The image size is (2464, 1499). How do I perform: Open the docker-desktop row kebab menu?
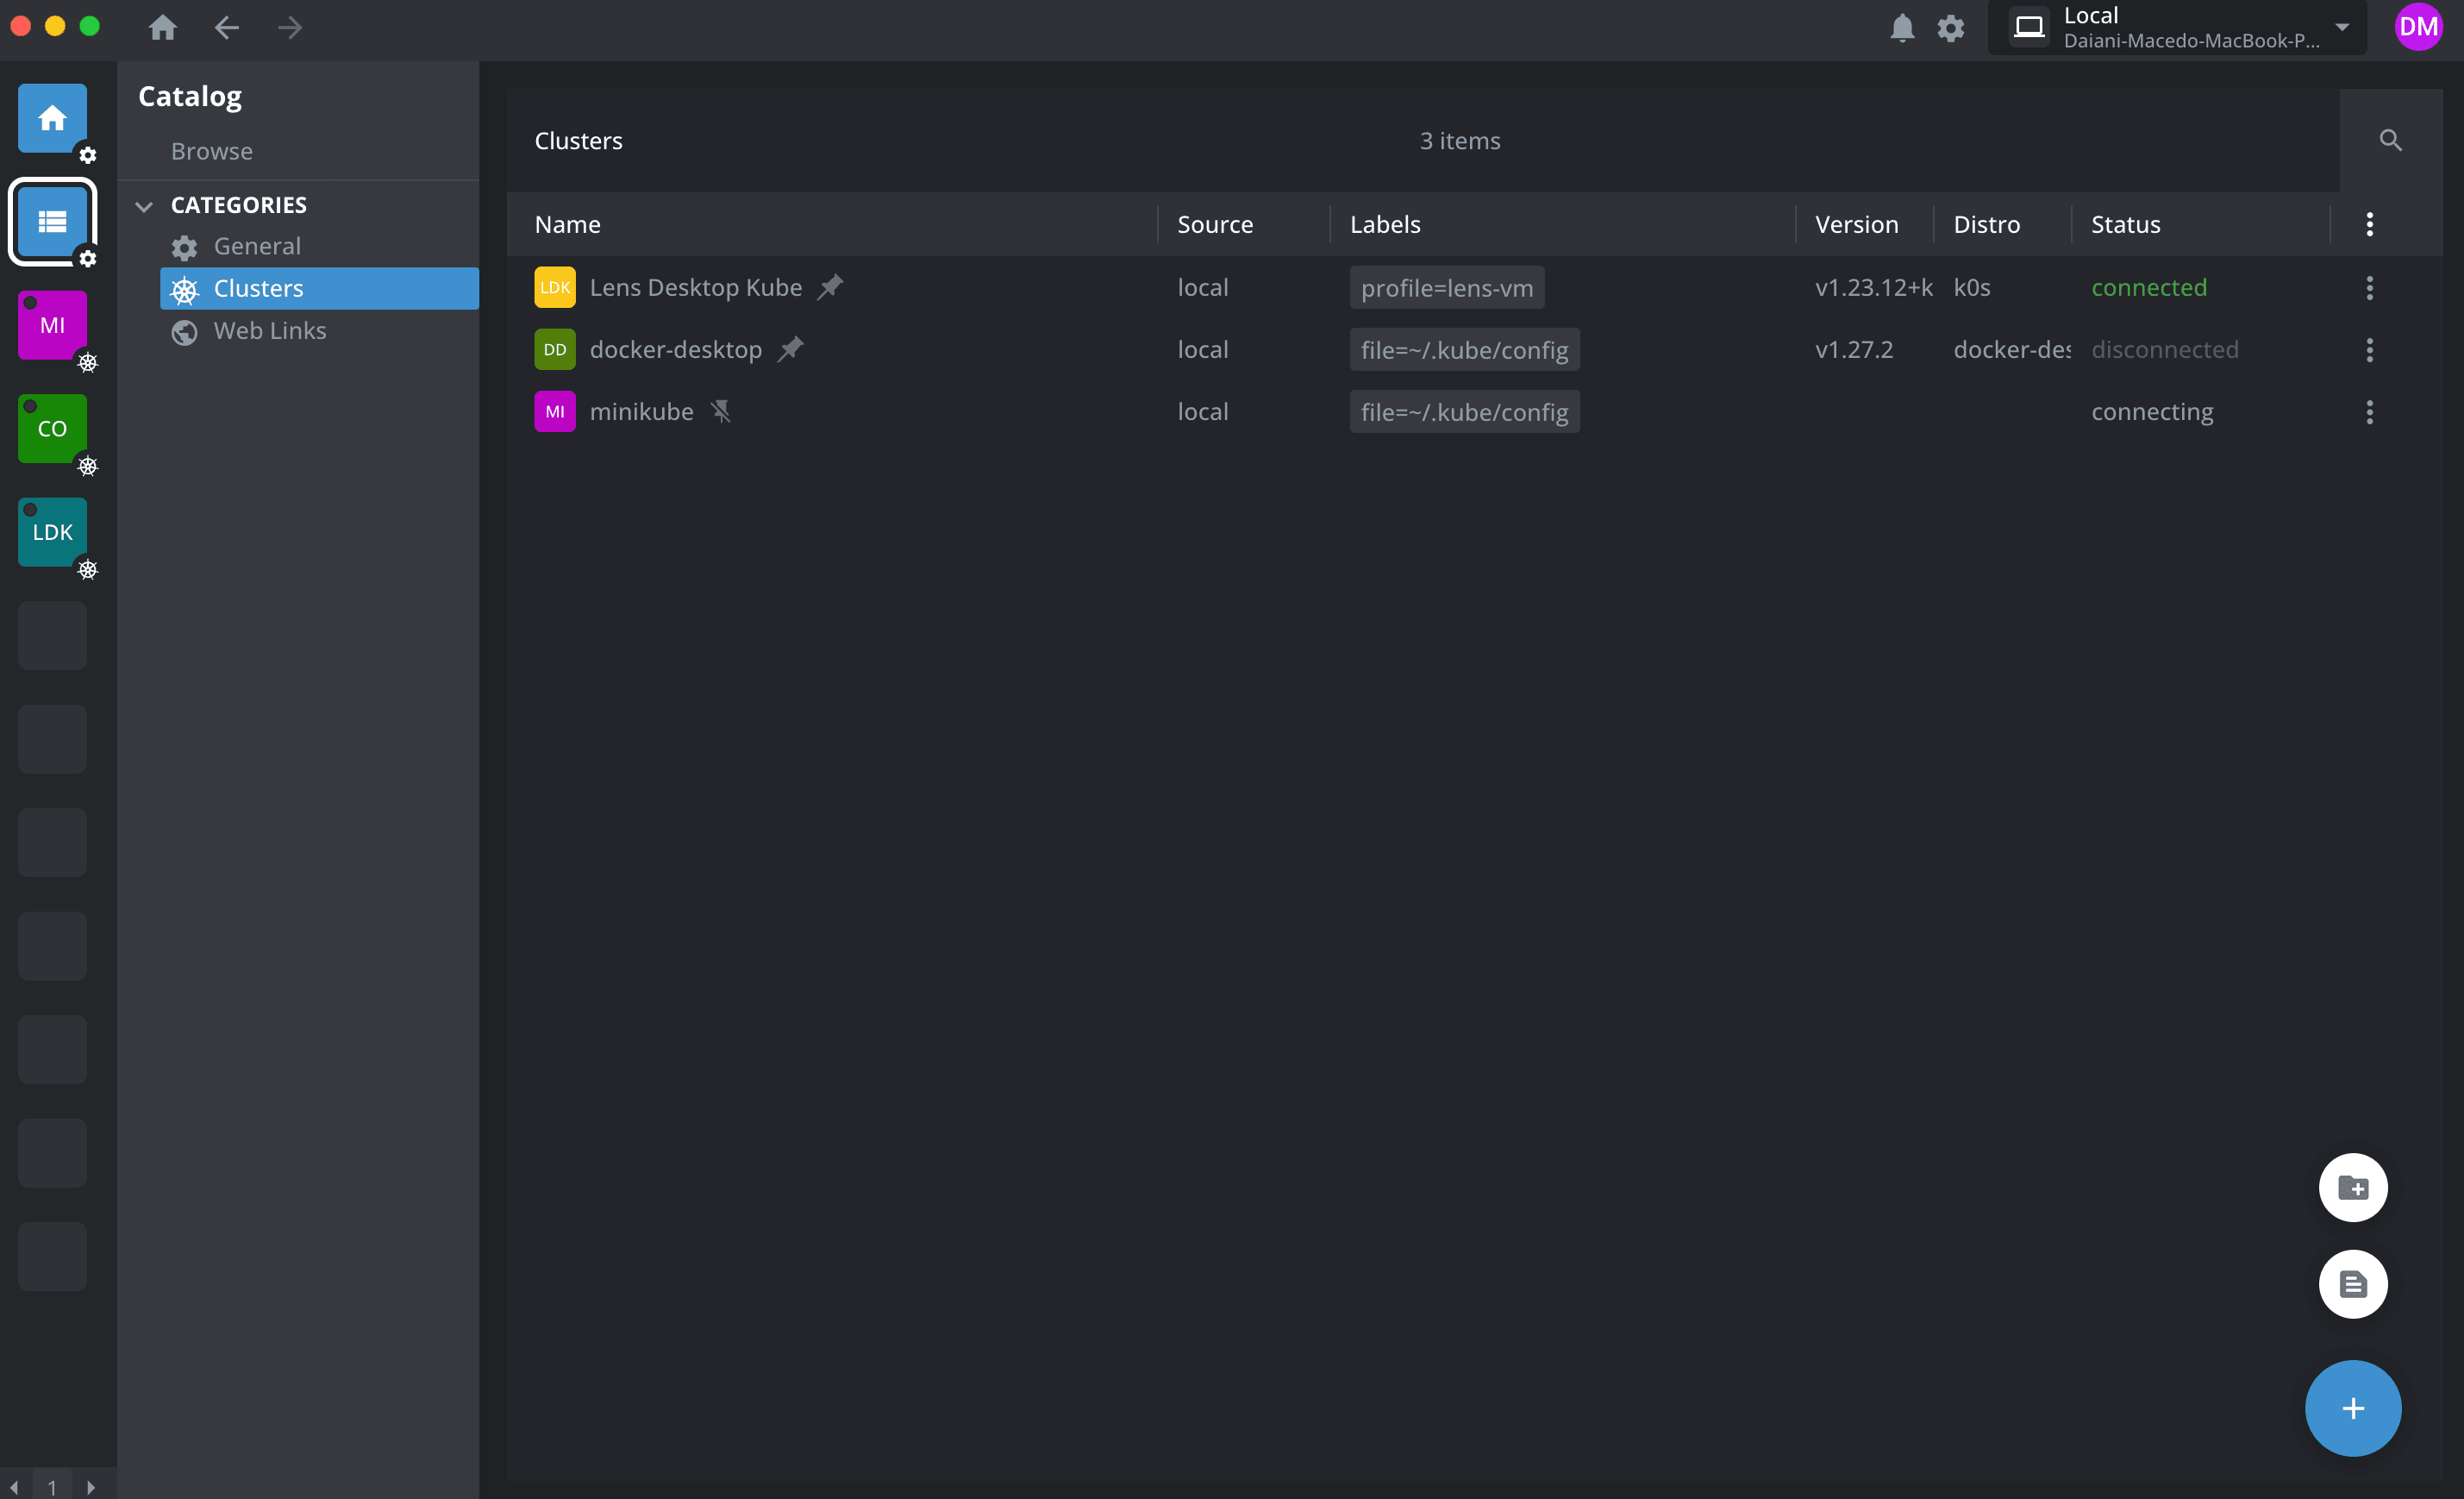click(x=2369, y=349)
